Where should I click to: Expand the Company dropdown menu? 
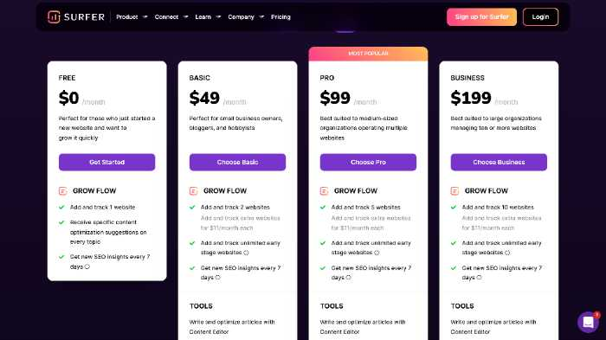point(246,17)
